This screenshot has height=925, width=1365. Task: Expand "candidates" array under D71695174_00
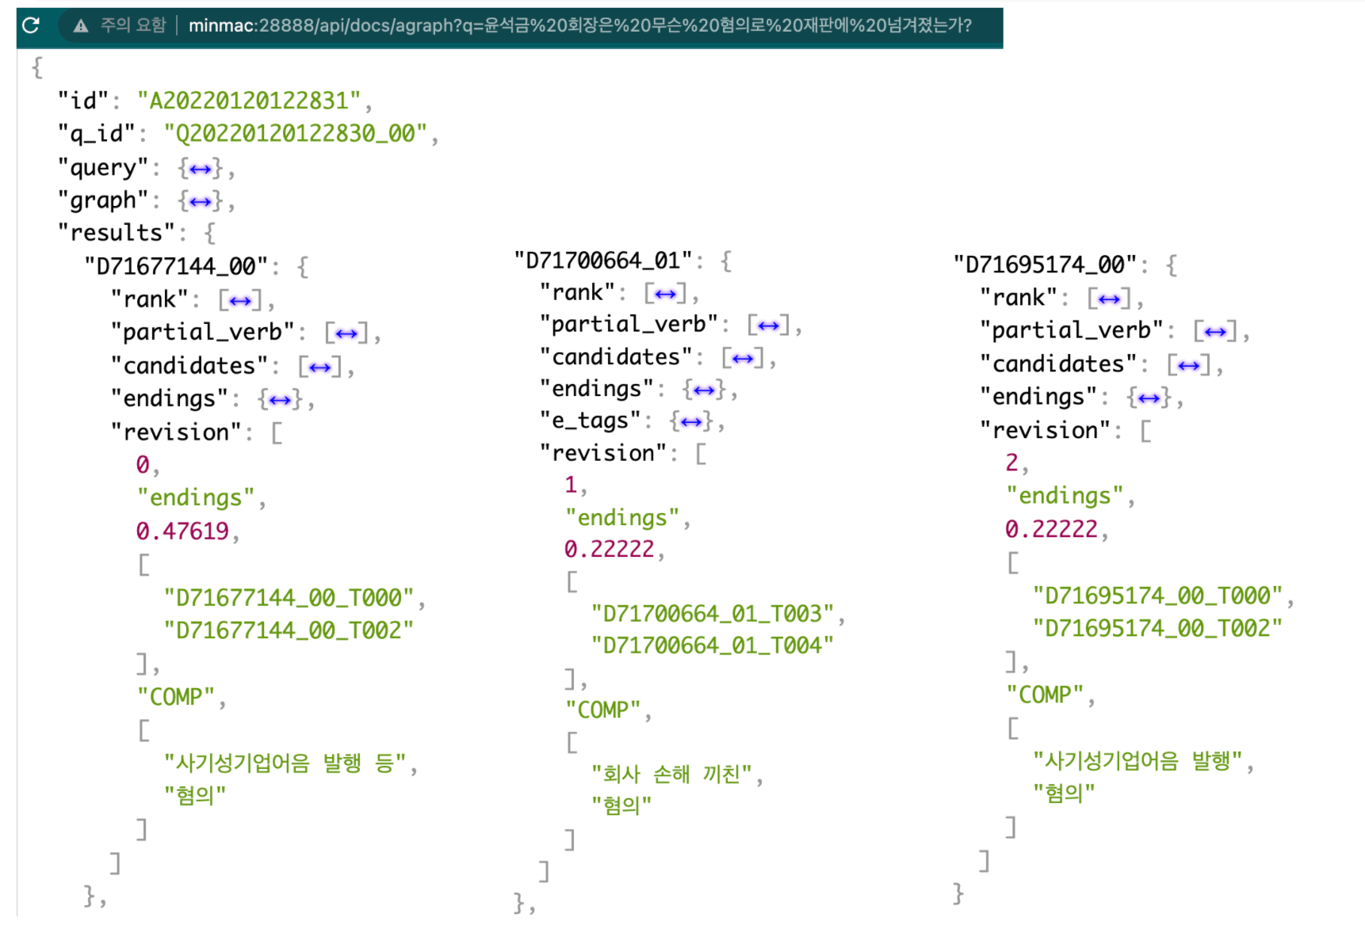pos(1188,365)
